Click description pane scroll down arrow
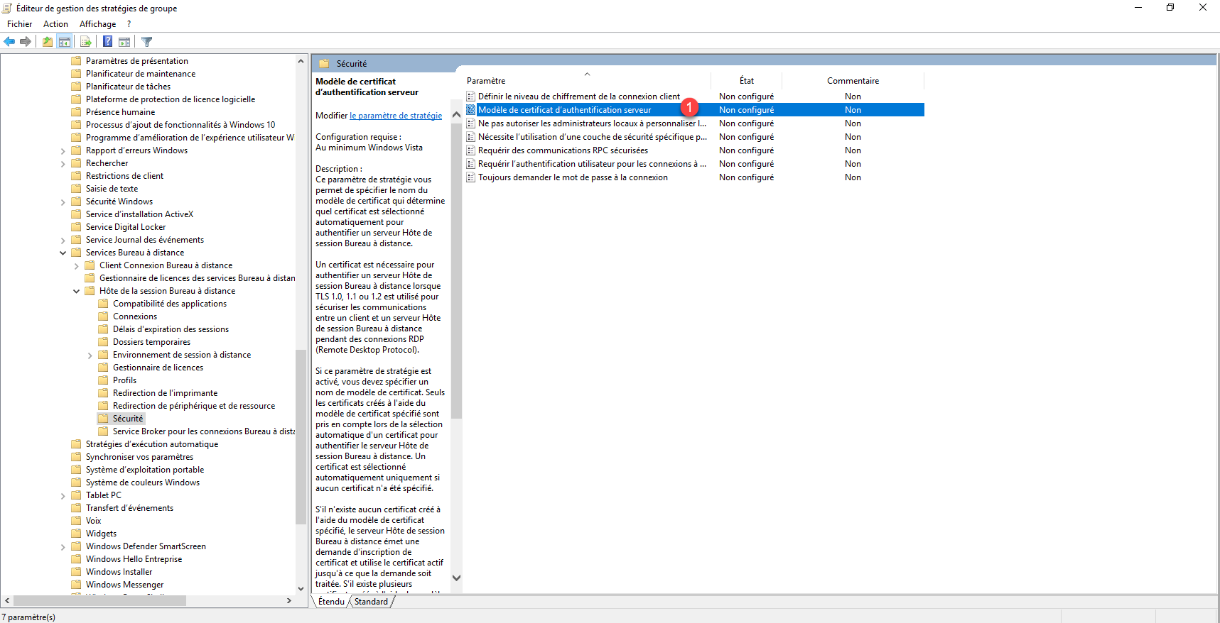The image size is (1220, 623). pos(456,578)
